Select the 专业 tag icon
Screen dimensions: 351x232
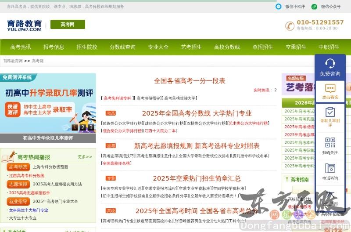[111, 178]
